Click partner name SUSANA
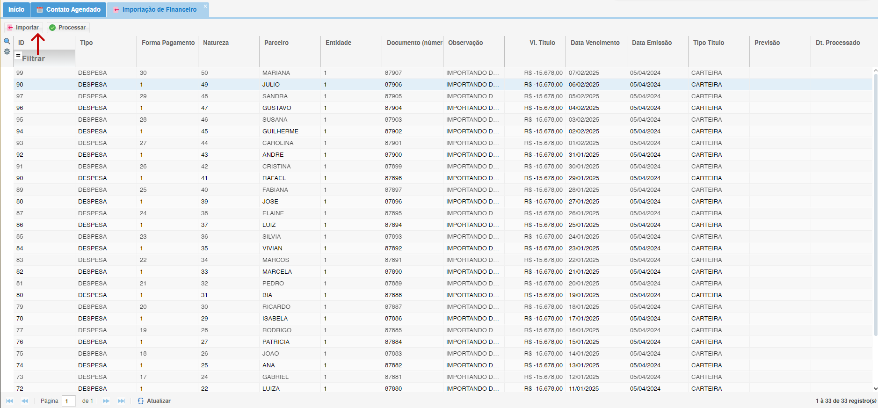Image resolution: width=878 pixels, height=408 pixels. tap(275, 119)
